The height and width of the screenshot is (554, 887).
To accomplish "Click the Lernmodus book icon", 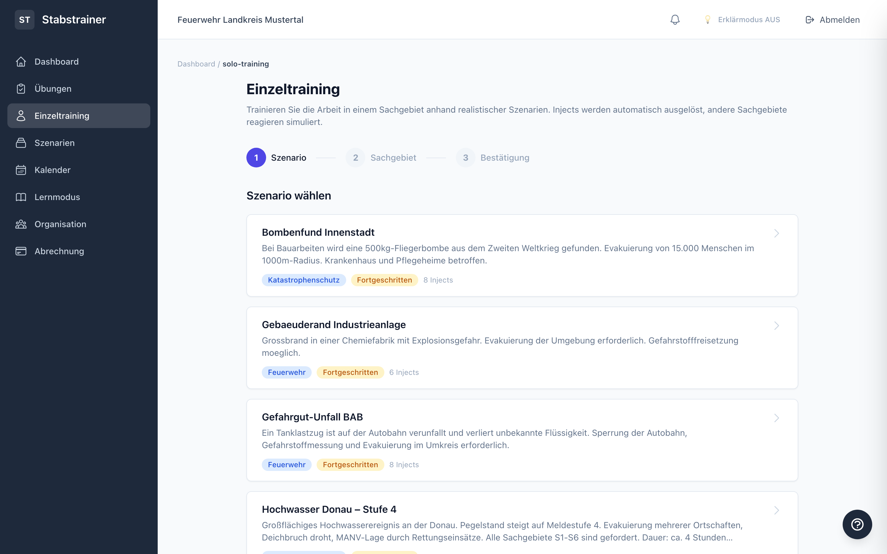I will pyautogui.click(x=21, y=197).
